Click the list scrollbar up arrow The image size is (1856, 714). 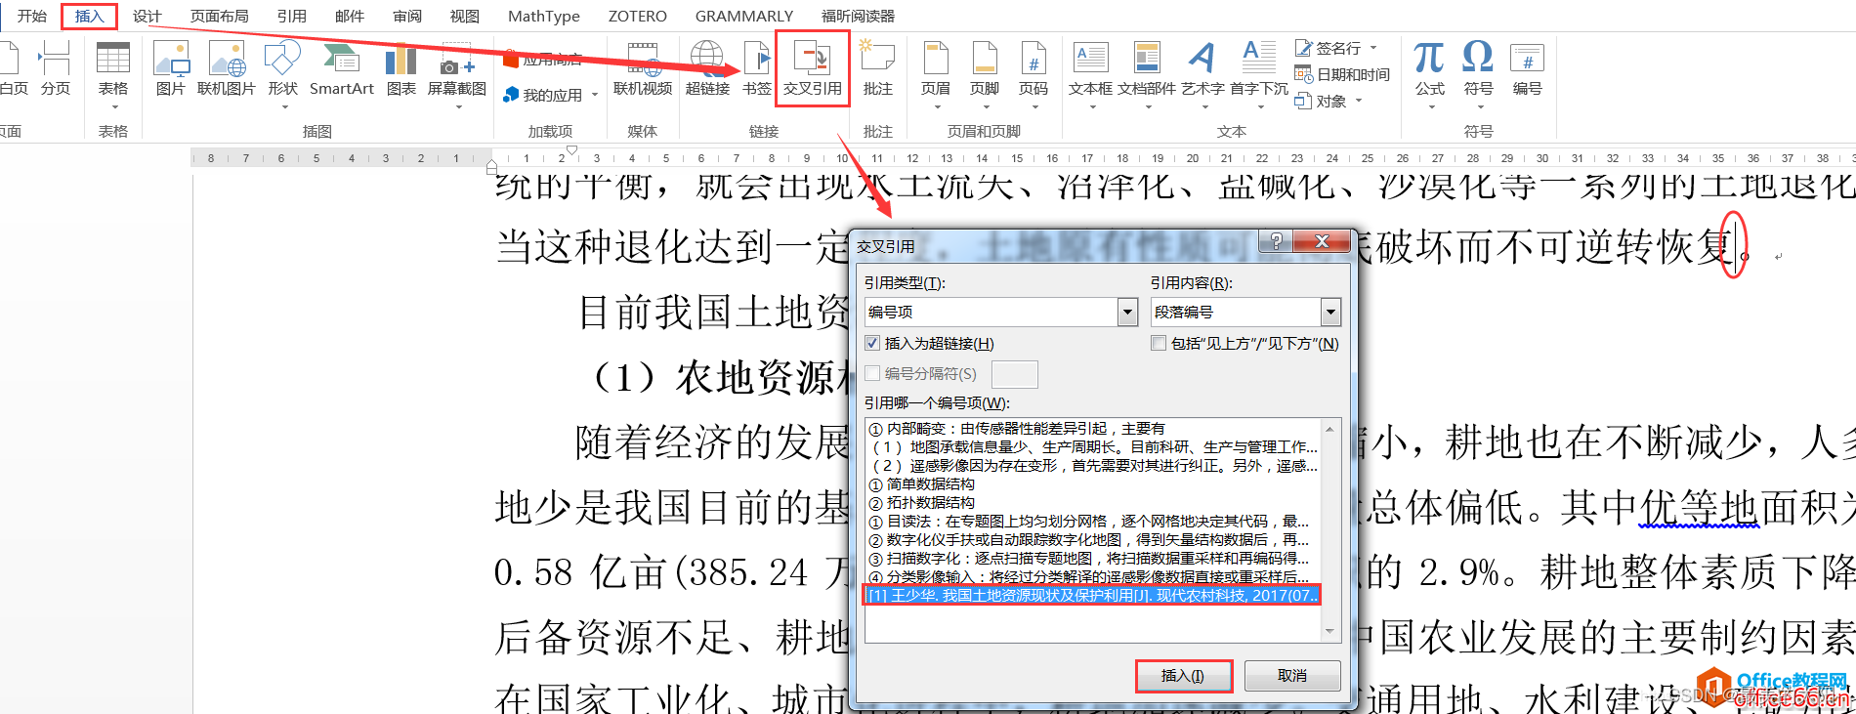[1329, 429]
